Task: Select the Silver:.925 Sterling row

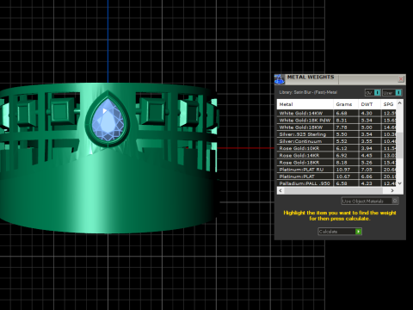Action: point(336,134)
